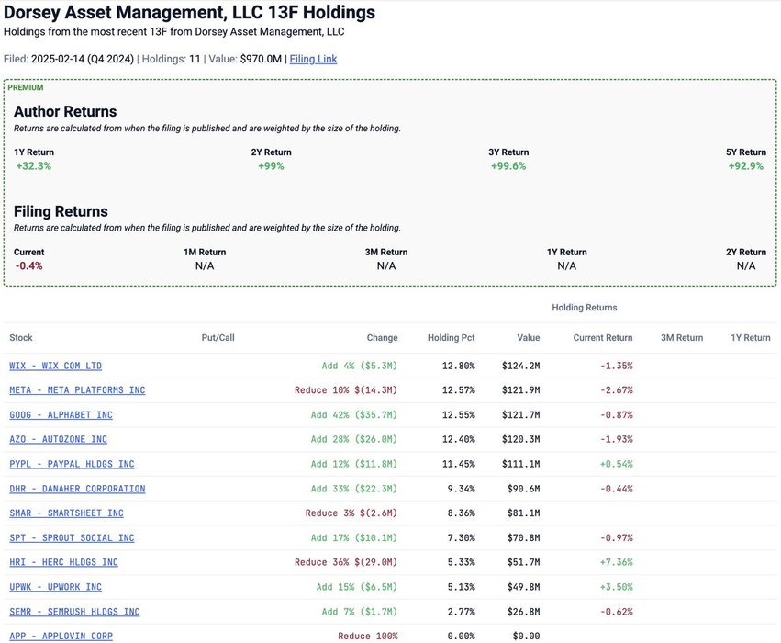Click the Holding Returns group header
Viewport: 781px width, 643px height.
tap(585, 308)
